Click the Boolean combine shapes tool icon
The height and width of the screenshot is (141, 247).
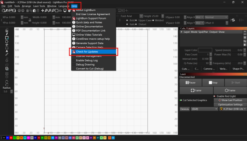tap(7, 69)
